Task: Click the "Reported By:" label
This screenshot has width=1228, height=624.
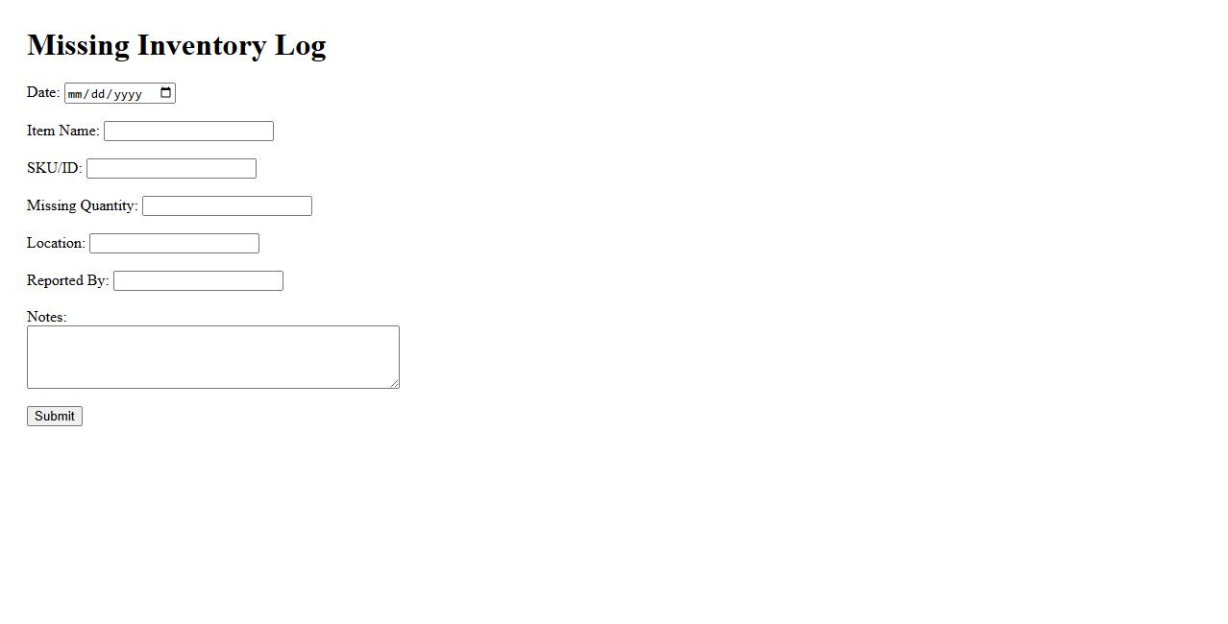Action: point(67,280)
